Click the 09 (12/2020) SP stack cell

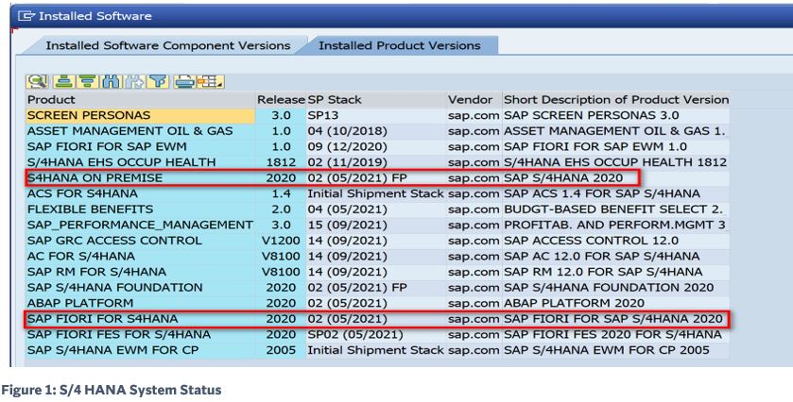click(x=376, y=146)
